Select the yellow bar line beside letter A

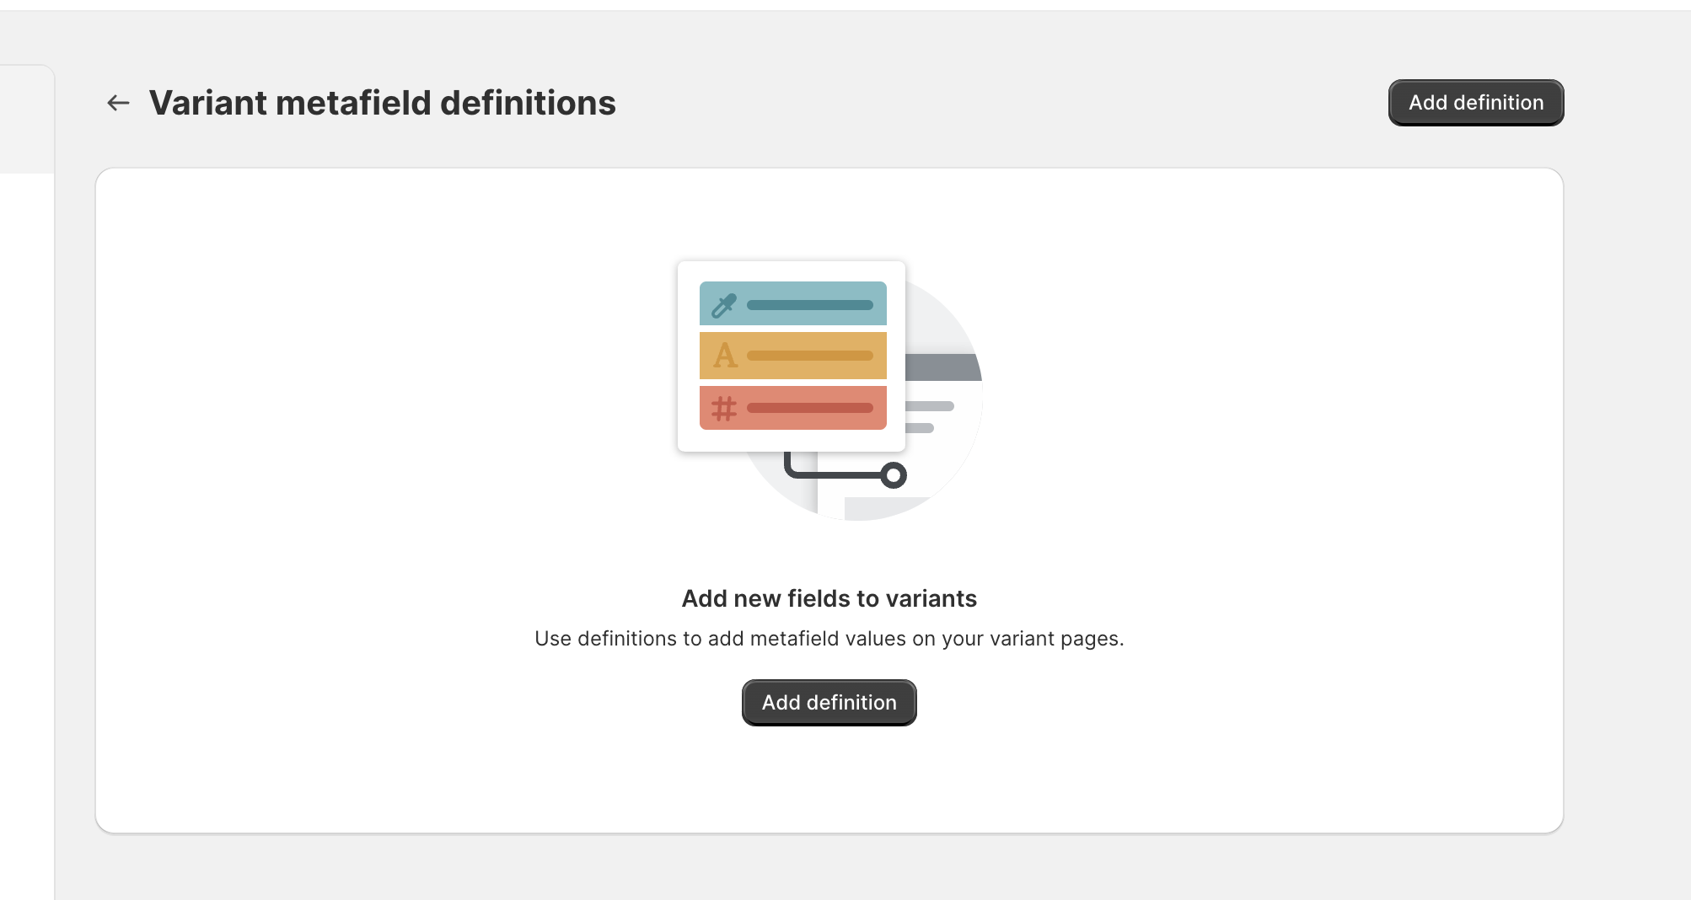[x=809, y=356]
